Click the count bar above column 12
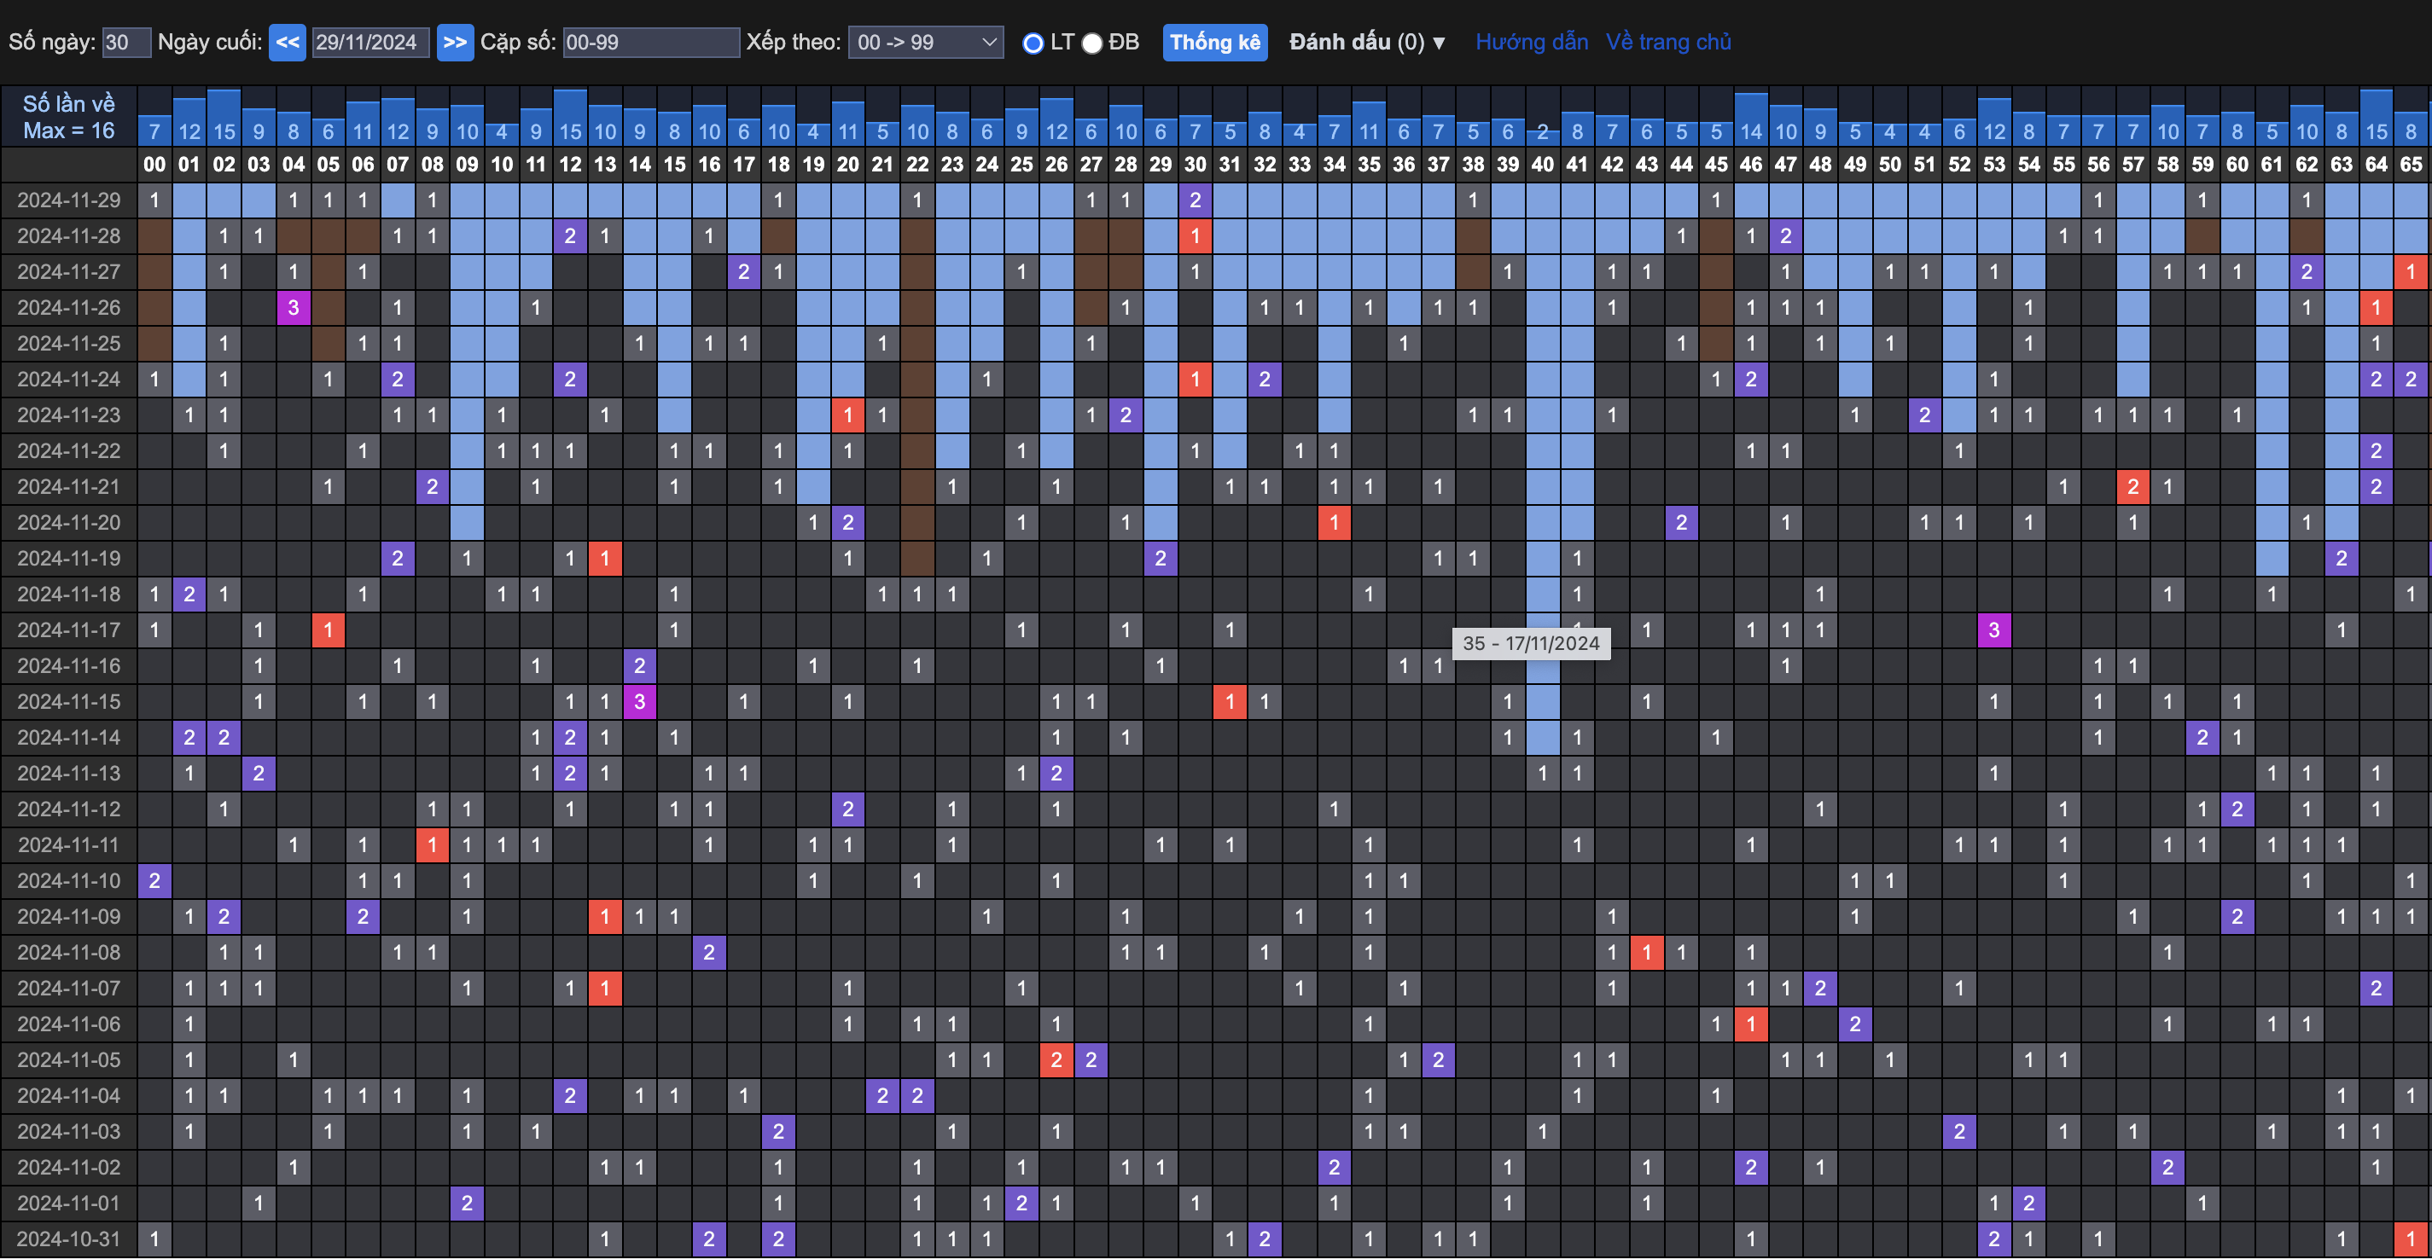The width and height of the screenshot is (2432, 1259). pyautogui.click(x=570, y=118)
